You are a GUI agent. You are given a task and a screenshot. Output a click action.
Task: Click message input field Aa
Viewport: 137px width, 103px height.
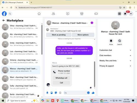(75, 93)
